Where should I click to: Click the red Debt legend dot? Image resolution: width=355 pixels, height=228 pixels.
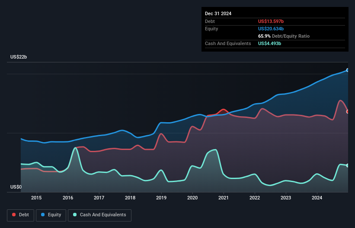point(14,215)
